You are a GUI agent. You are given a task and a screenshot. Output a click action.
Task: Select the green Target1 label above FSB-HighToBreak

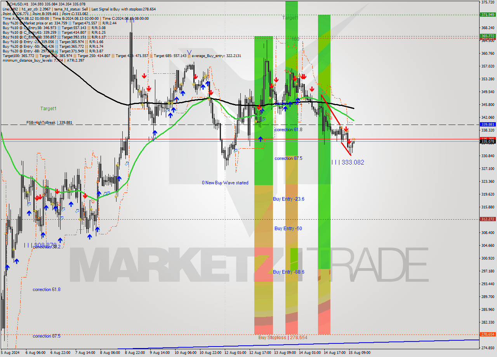point(49,109)
